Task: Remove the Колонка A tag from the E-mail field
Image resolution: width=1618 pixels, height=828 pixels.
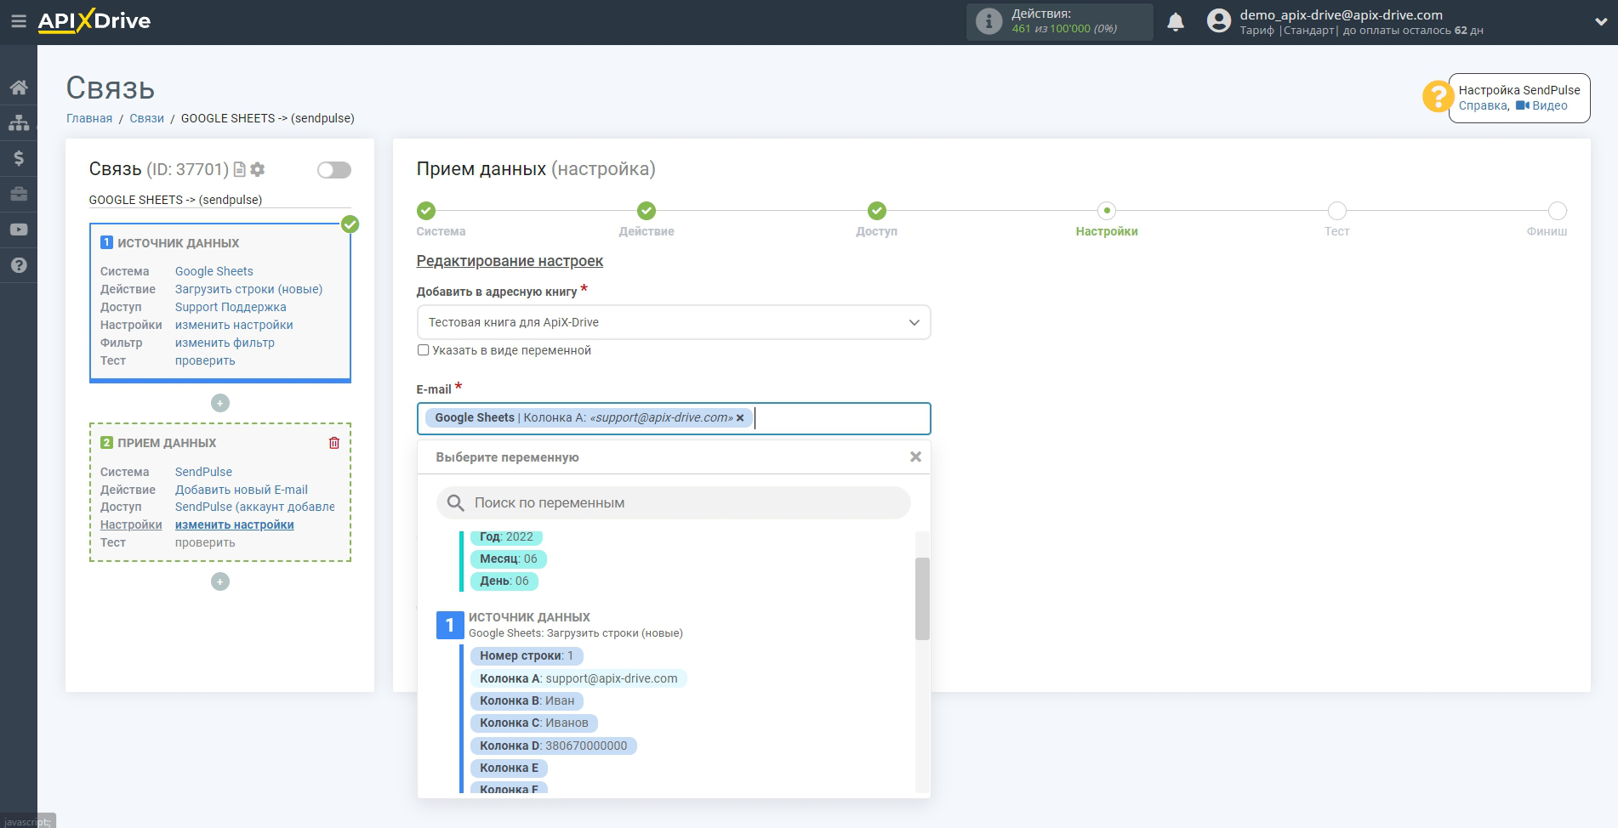Action: 740,418
